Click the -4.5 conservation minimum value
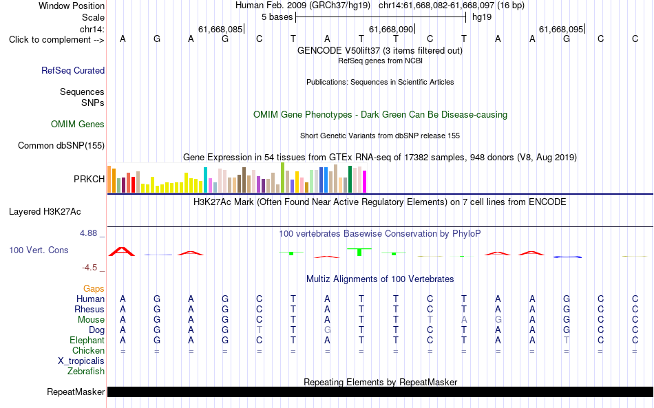Image resolution: width=654 pixels, height=408 pixels. pyautogui.click(x=89, y=268)
